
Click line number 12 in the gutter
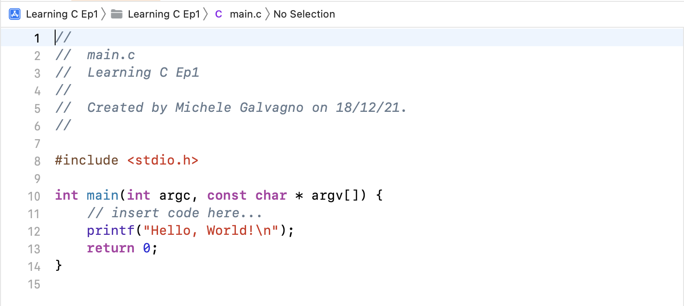coord(34,231)
